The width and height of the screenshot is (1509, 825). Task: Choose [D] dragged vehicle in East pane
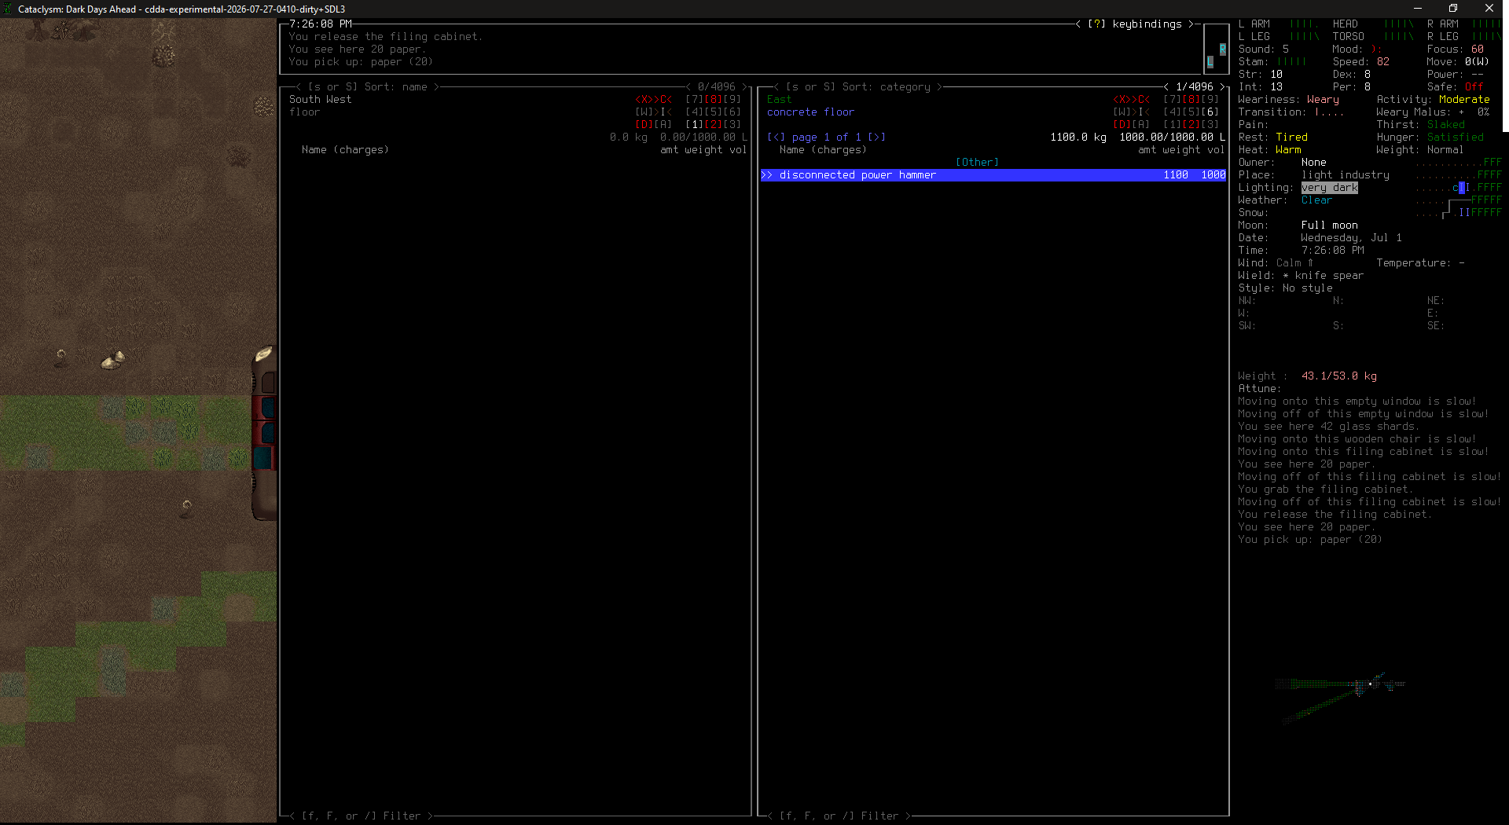pos(1122,125)
